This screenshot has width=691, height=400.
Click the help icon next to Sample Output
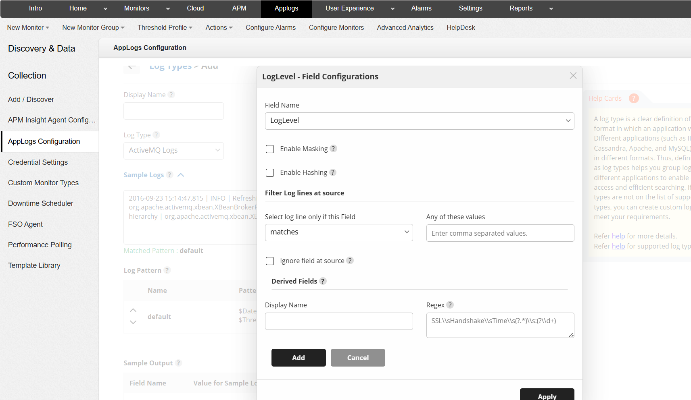[178, 363]
